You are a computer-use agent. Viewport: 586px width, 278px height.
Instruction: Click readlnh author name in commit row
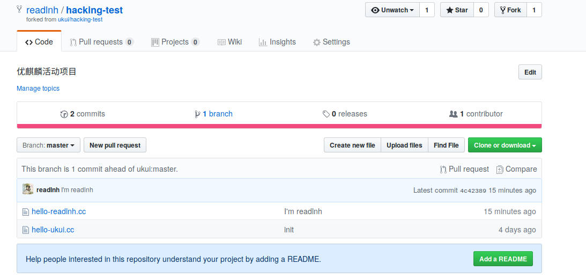pyautogui.click(x=48, y=189)
